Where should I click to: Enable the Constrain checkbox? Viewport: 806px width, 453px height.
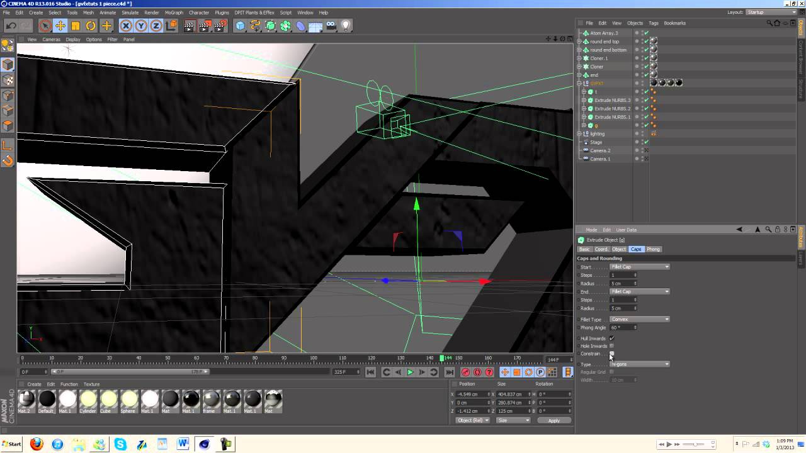coord(611,354)
